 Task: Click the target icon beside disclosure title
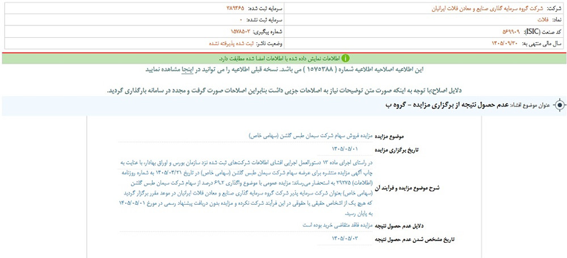[560, 105]
